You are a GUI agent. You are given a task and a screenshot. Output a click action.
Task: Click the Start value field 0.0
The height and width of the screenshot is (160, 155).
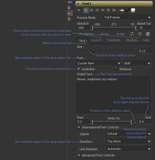point(83,122)
